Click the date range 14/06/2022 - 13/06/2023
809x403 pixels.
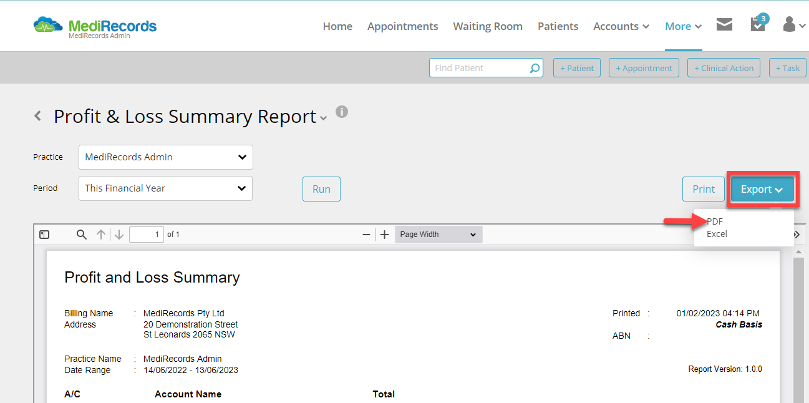pyautogui.click(x=191, y=370)
